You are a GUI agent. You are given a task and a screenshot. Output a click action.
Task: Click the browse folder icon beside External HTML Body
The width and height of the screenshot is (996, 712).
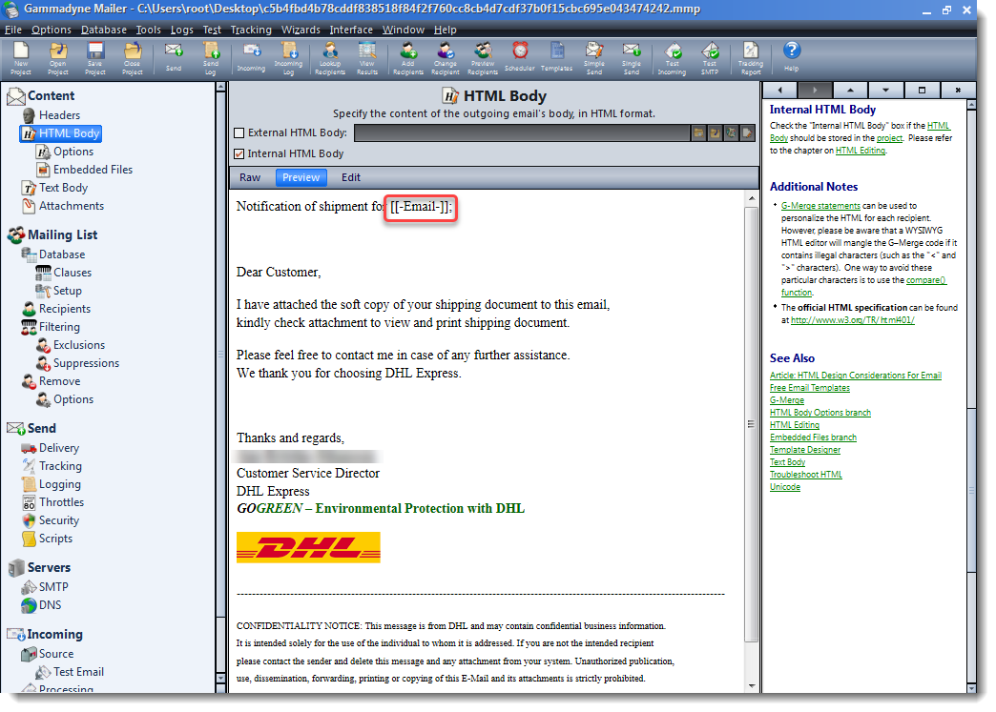698,133
